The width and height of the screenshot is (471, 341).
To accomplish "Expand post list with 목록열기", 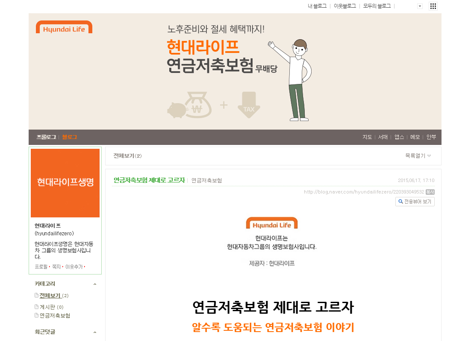I will click(418, 156).
